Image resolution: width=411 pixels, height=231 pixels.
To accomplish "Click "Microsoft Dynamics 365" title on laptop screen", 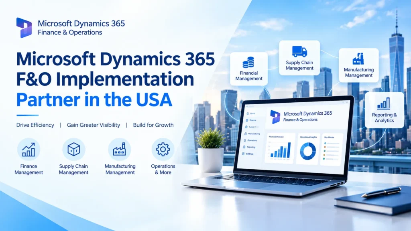I will click(308, 113).
